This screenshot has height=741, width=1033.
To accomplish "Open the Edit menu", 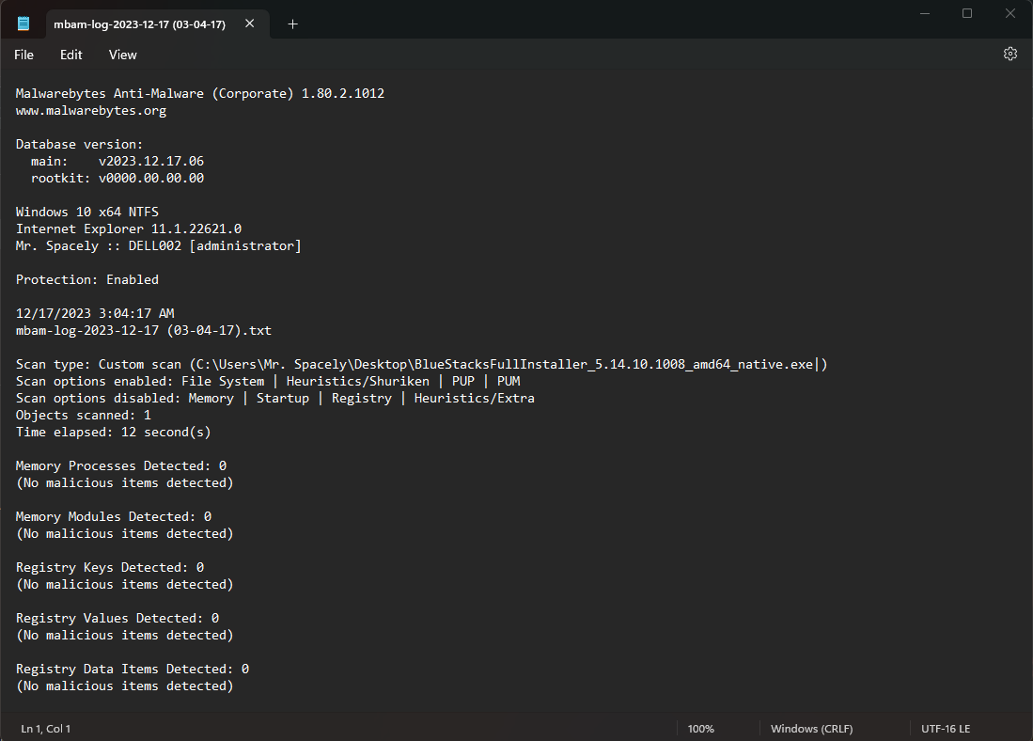I will point(71,55).
